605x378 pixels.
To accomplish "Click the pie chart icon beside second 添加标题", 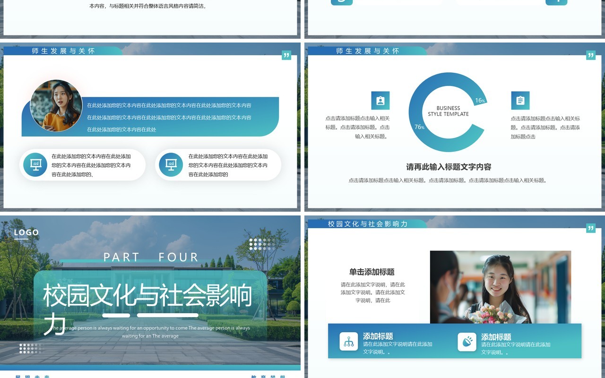I will pos(467,342).
